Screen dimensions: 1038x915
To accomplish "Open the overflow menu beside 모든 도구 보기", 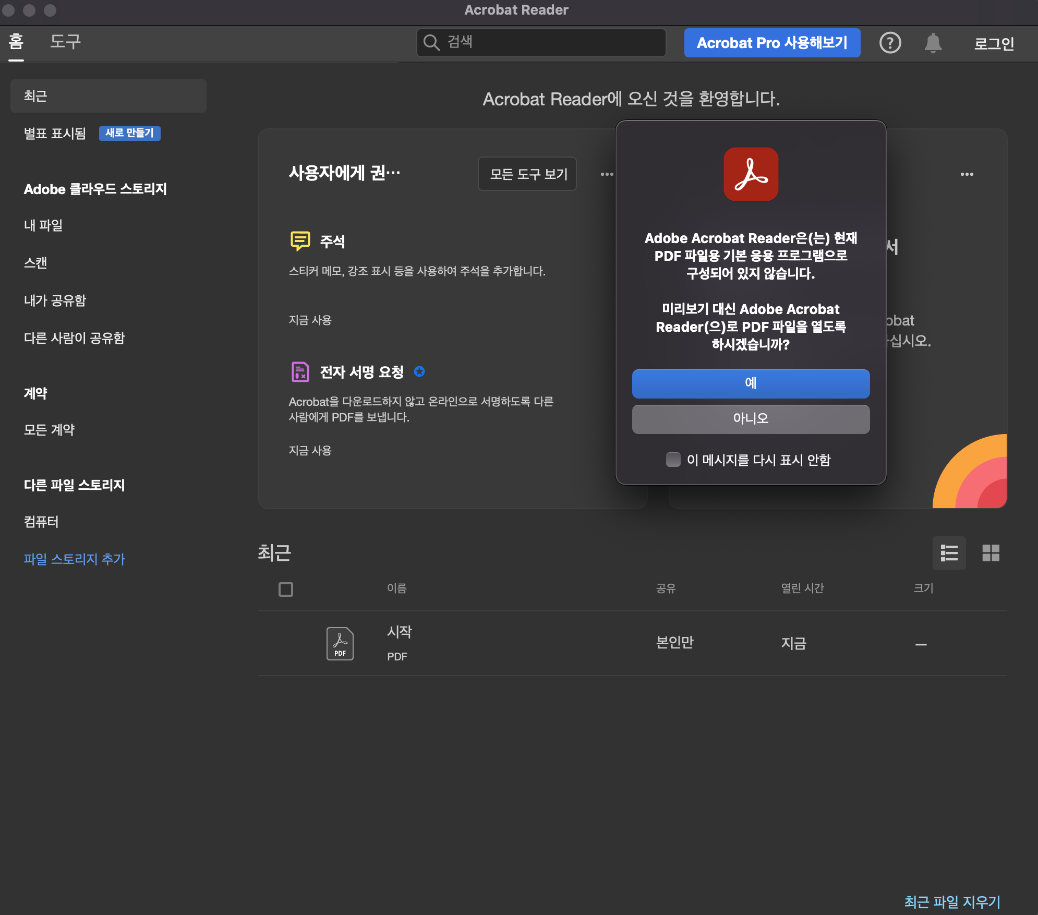I will tap(607, 174).
